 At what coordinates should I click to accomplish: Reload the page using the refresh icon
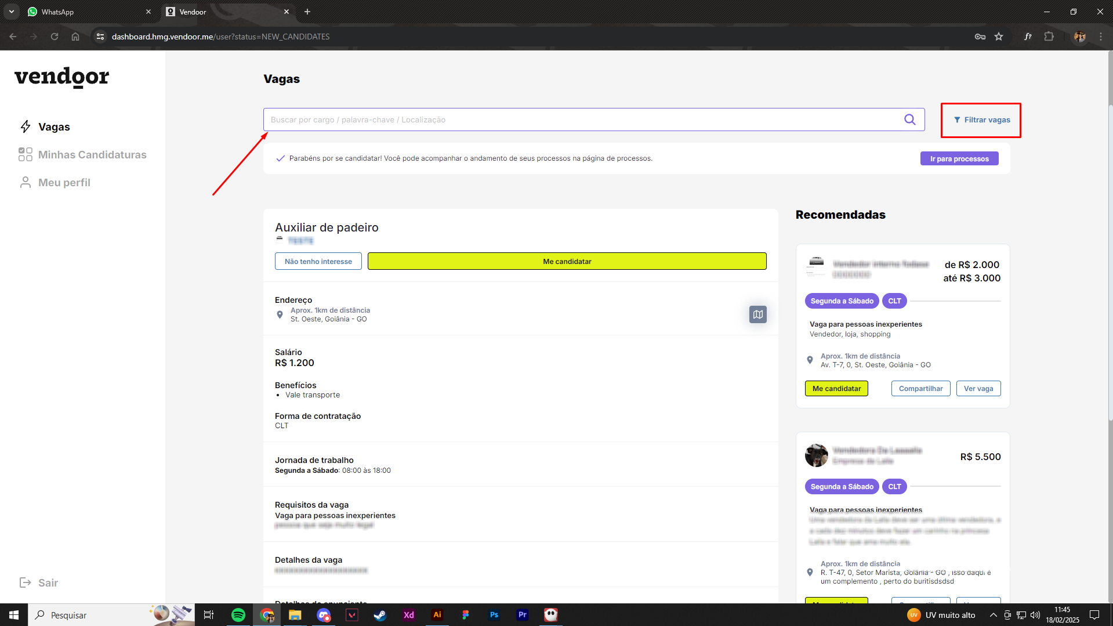click(55, 37)
